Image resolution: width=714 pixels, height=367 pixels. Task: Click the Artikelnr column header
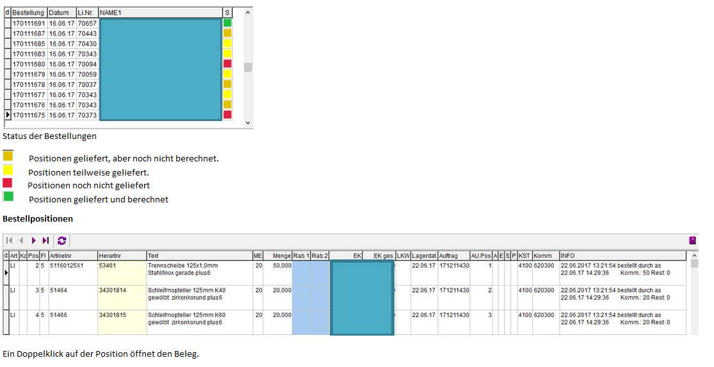tap(72, 256)
